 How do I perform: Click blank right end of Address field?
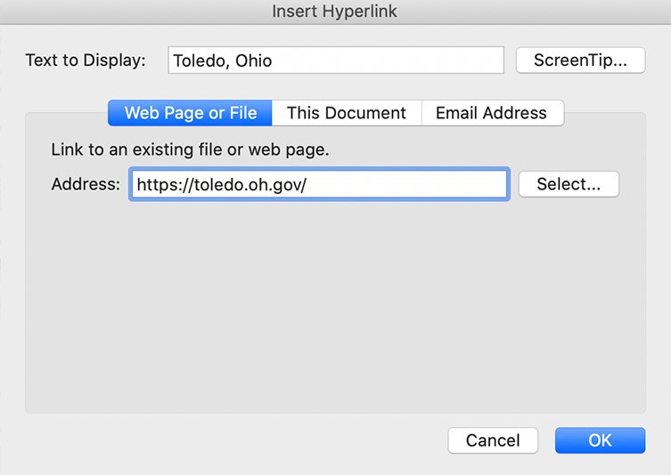pos(463,185)
